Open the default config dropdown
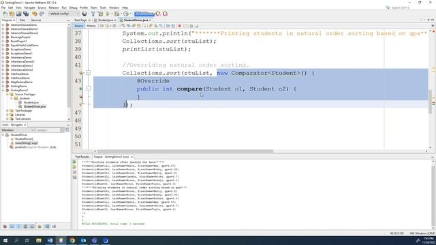Image resolution: width=436 pixels, height=245 pixels. click(x=63, y=14)
